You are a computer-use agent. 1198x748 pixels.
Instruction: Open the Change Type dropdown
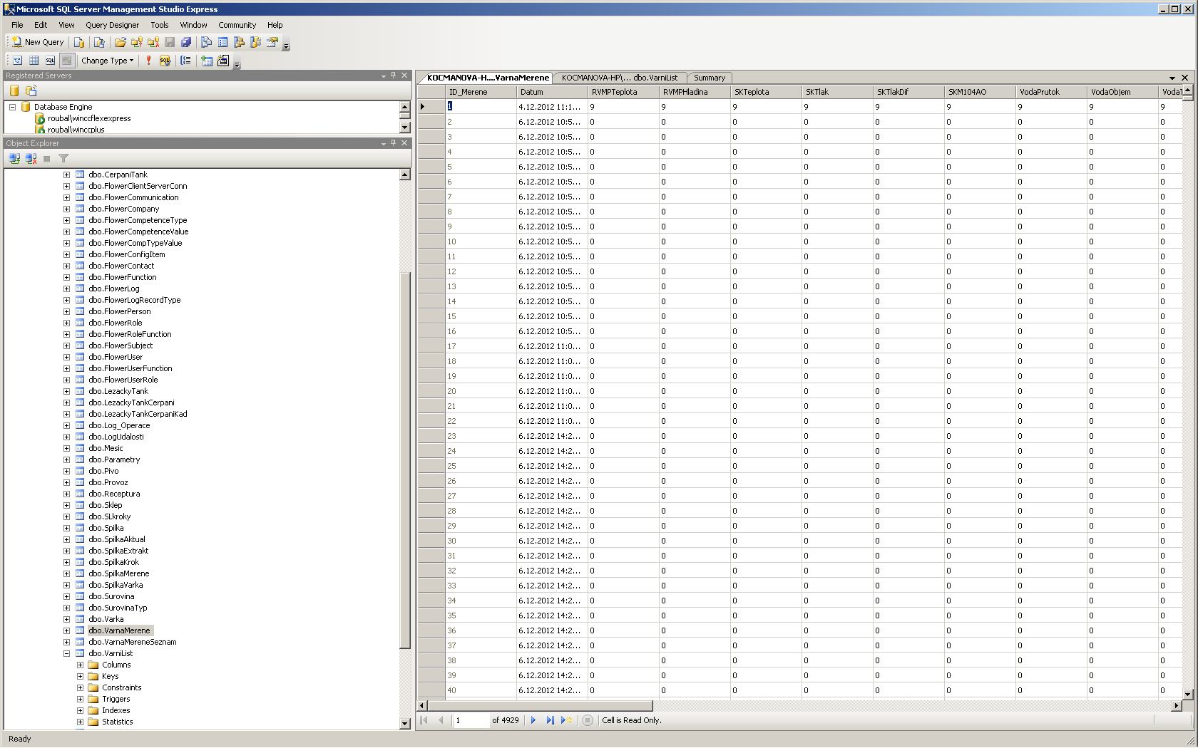[107, 61]
